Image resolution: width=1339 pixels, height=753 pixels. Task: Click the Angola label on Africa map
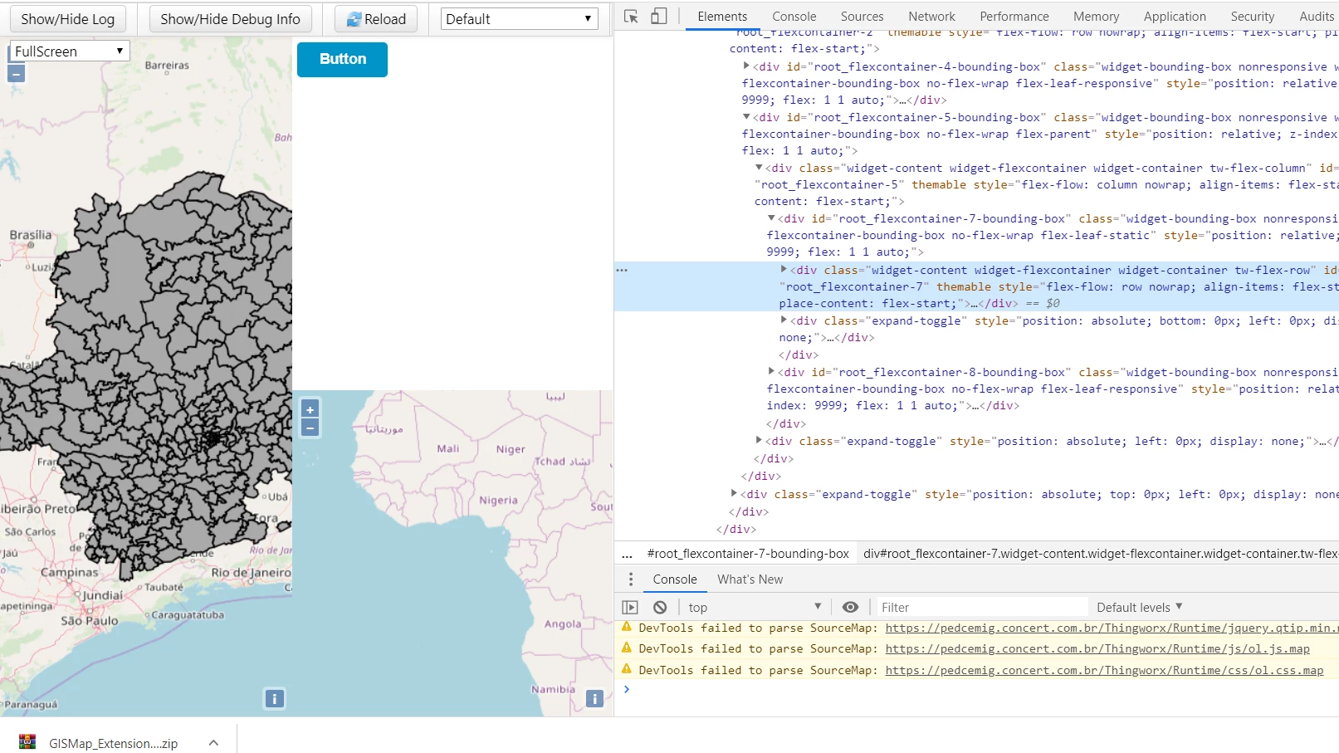(563, 624)
